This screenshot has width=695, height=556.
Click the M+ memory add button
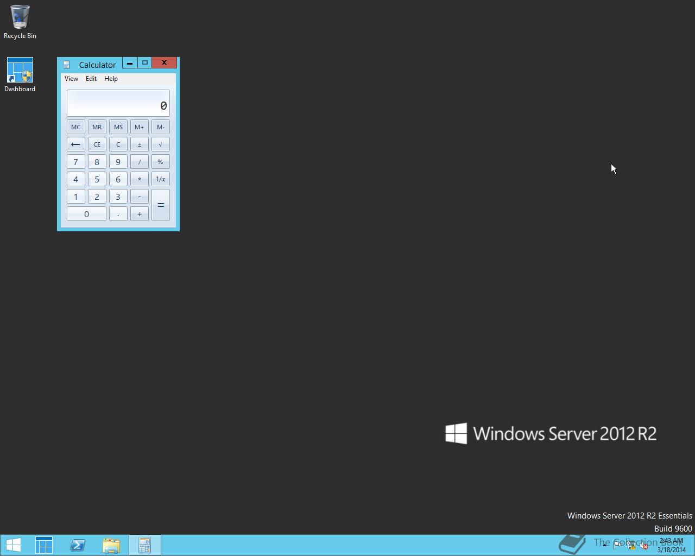point(140,127)
